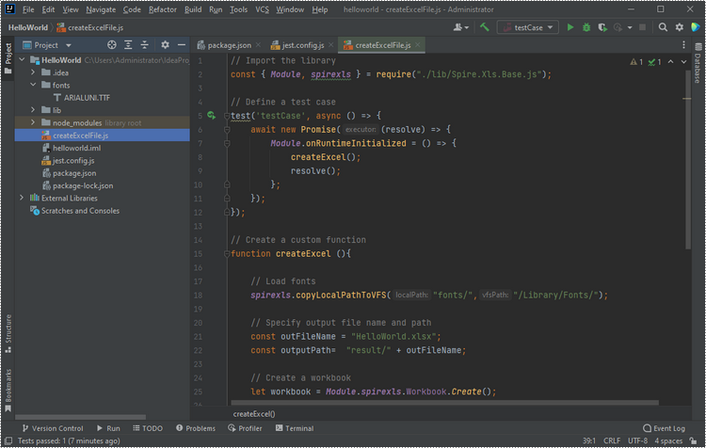This screenshot has height=448, width=706.
Task: Start debugging with the green bug icon
Action: (x=586, y=27)
